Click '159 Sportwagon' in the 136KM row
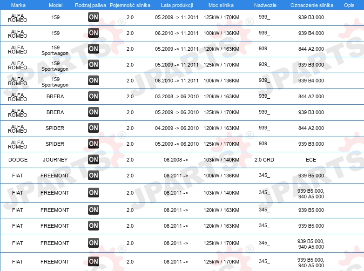This screenshot has width=364, height=271. coord(55,82)
